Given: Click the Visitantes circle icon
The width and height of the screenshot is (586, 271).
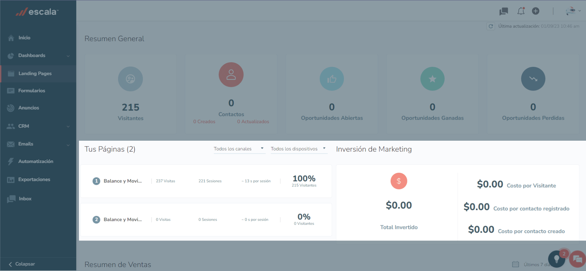Looking at the screenshot, I should click(130, 79).
